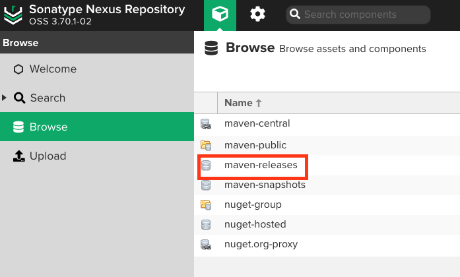Open the maven-snapshots repository
This screenshot has height=277, width=460.
click(x=265, y=185)
